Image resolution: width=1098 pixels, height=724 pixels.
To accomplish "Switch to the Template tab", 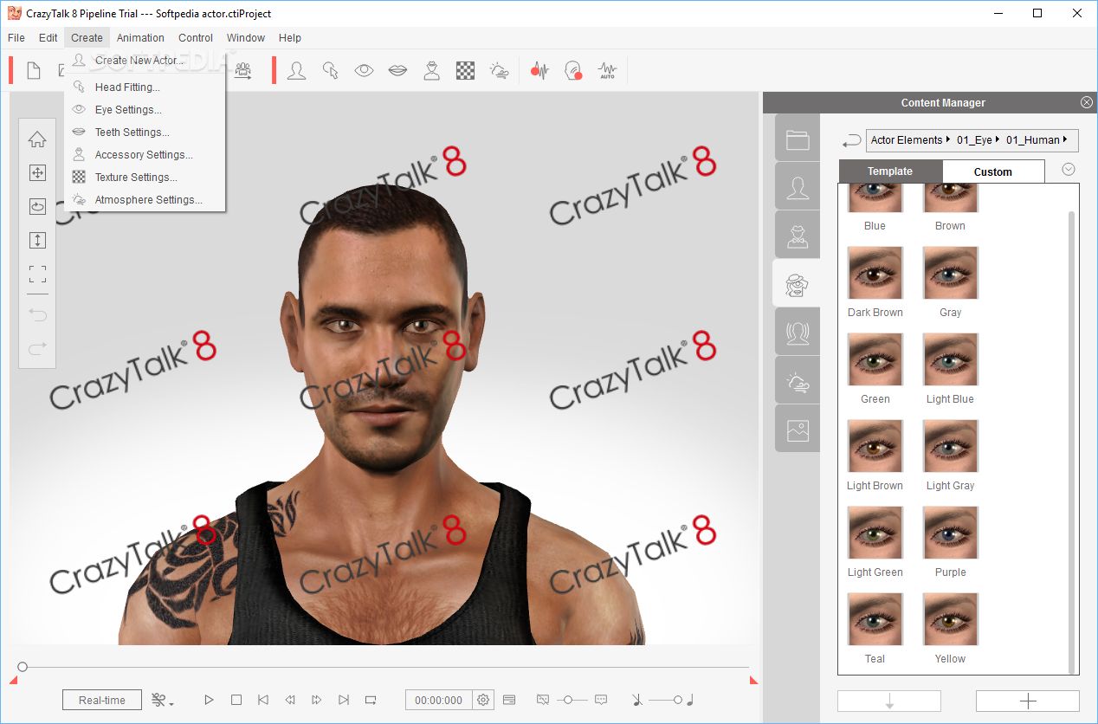I will click(x=890, y=171).
